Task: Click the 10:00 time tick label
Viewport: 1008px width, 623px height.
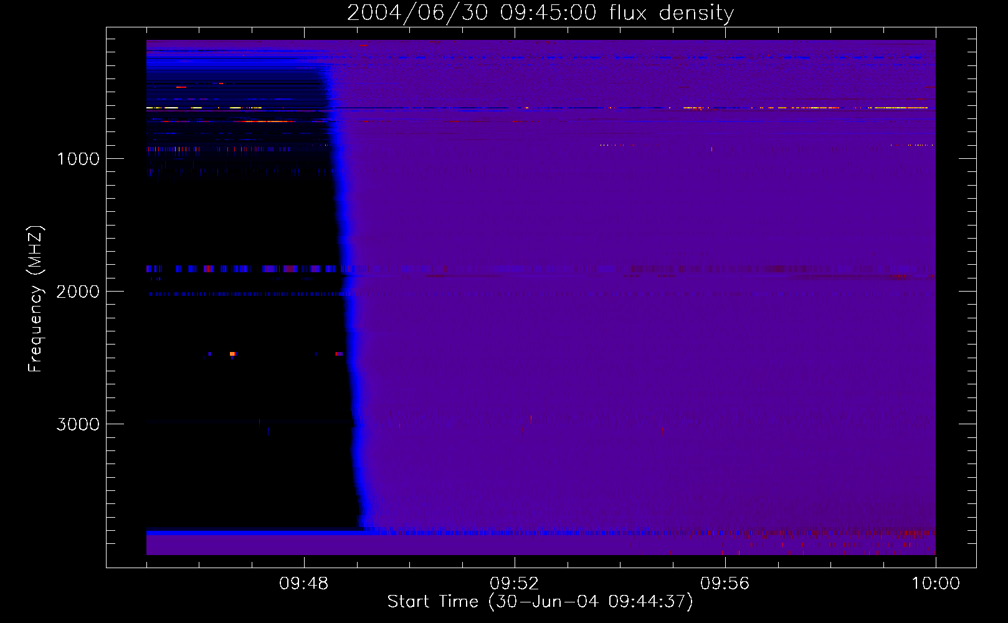Action: click(936, 584)
